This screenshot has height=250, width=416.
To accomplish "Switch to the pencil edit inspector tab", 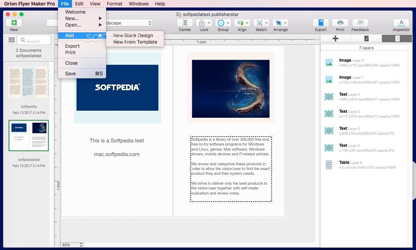I will 367,38.
